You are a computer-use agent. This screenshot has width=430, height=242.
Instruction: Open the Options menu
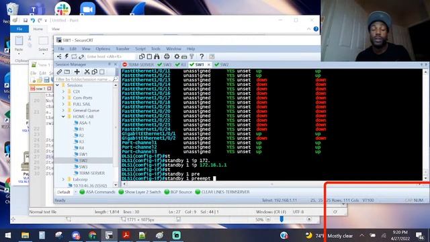tap(103, 49)
